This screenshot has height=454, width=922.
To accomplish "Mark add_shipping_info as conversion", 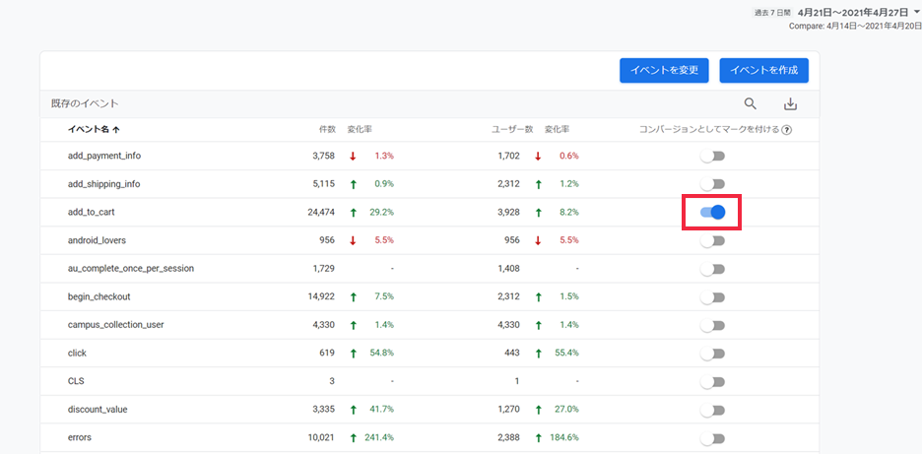I will pos(712,184).
